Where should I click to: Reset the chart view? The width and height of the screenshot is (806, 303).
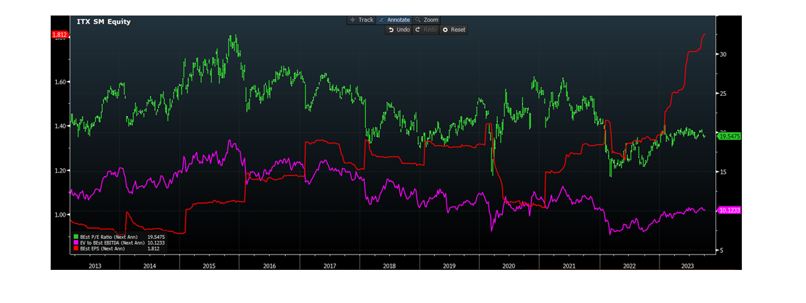pos(453,30)
